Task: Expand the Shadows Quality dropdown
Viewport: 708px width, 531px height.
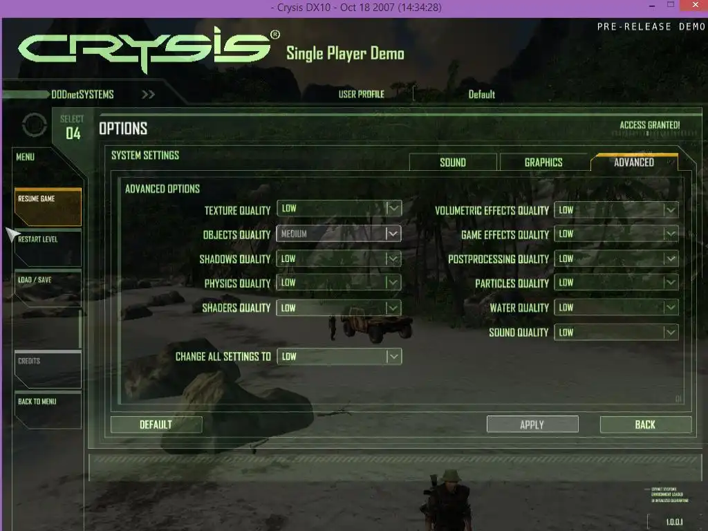Action: click(x=339, y=259)
